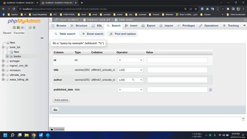Viewport: 247px width, 139px height.
Task: Select the Table search sub-tab
Action: pos(64,34)
